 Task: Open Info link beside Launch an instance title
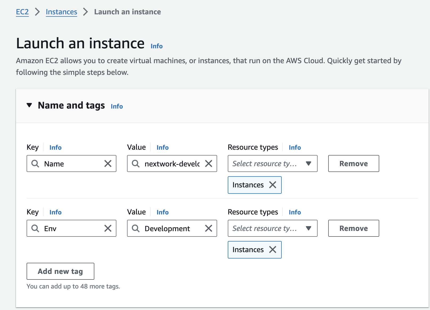(157, 46)
